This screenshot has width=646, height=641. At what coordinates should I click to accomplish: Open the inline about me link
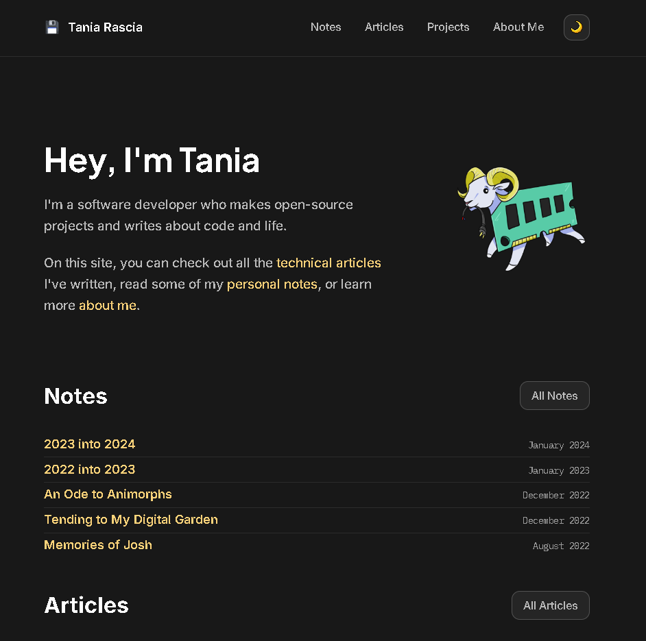click(x=108, y=305)
